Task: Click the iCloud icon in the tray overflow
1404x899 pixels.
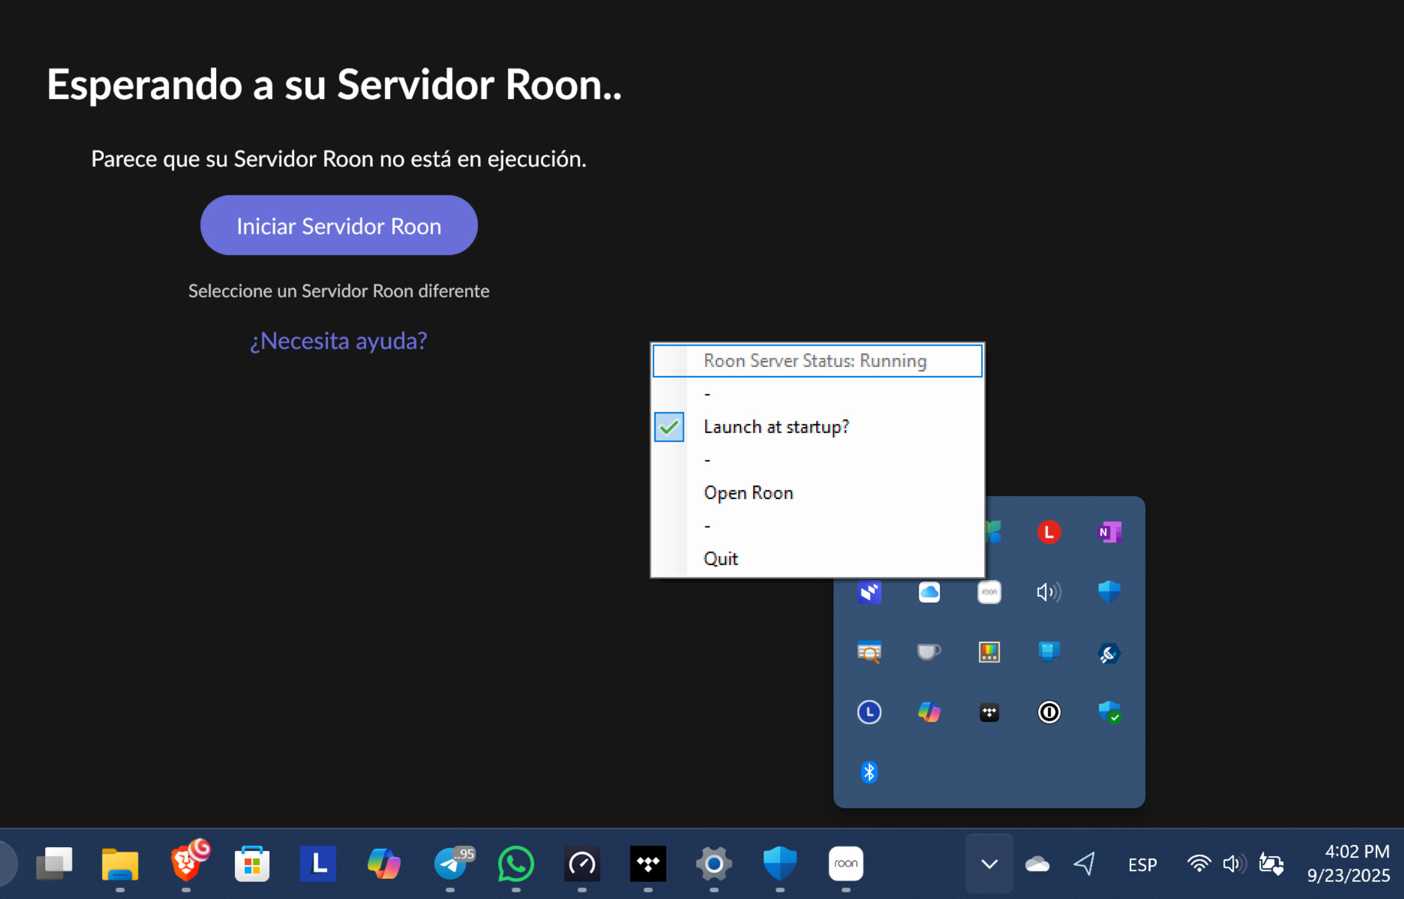Action: (x=928, y=592)
